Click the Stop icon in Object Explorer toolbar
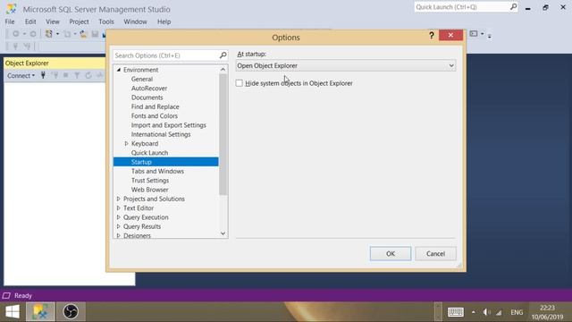Image resolution: width=572 pixels, height=322 pixels. (65, 75)
